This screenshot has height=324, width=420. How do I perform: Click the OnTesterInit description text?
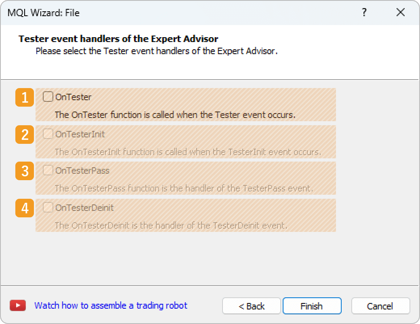coord(188,152)
